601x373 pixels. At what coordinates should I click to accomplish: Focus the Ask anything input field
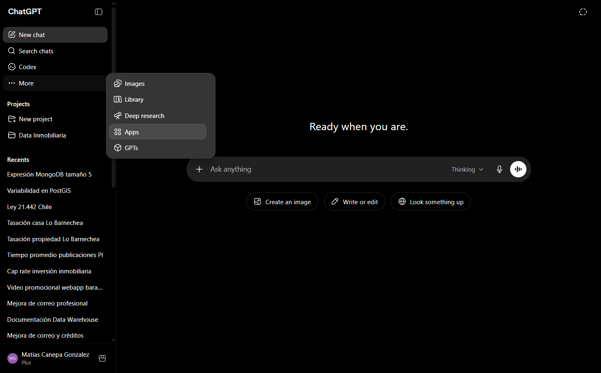click(326, 169)
